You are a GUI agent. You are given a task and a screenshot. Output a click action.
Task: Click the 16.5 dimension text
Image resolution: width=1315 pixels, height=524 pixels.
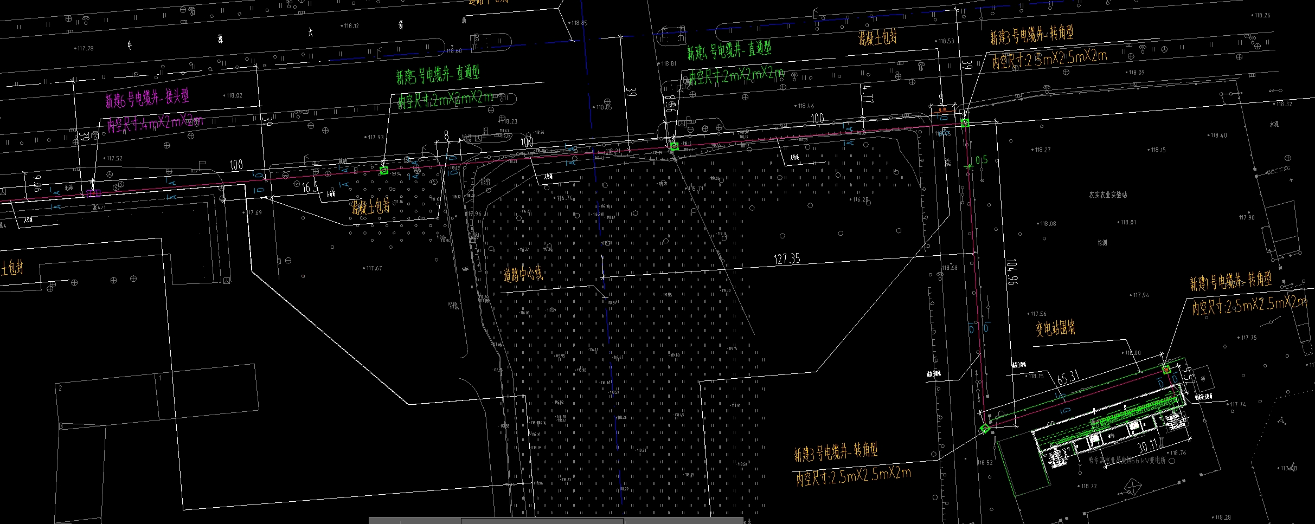[x=310, y=187]
